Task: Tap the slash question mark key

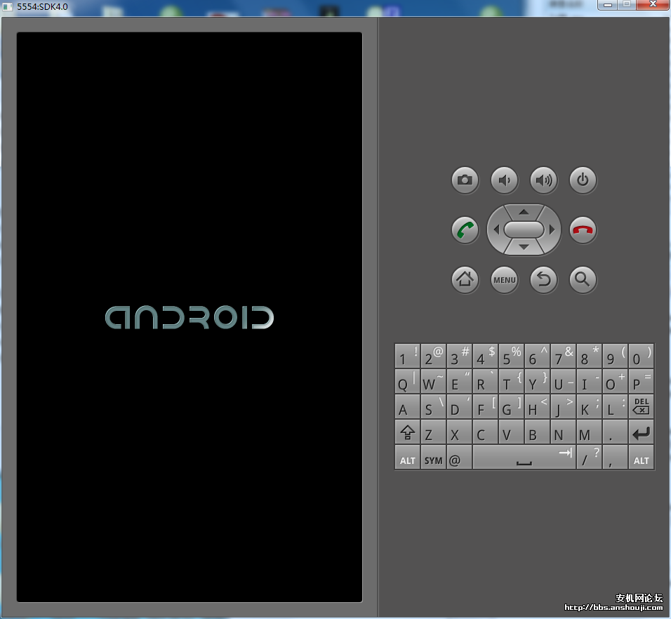Action: (590, 458)
